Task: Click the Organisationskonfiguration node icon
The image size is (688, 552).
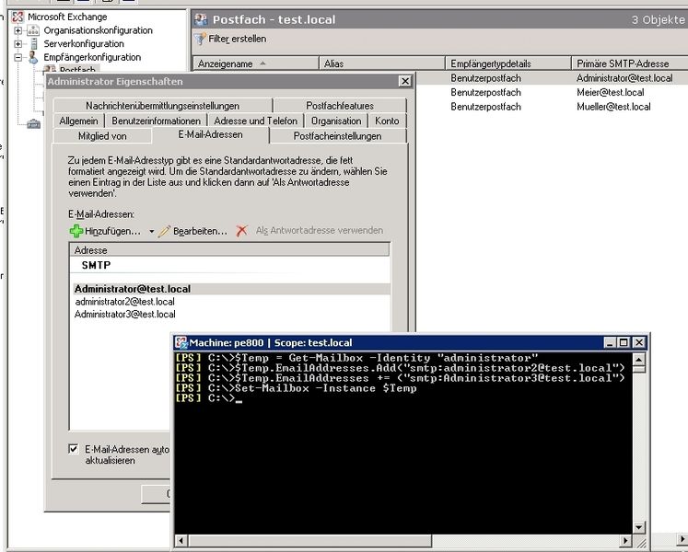Action: click(34, 30)
